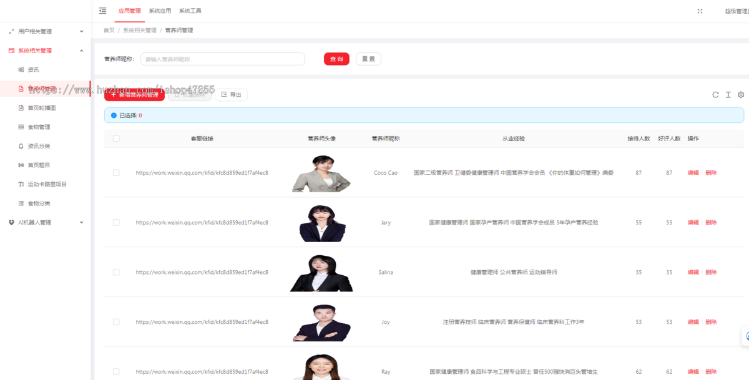Screen dimensions: 749x380
Task: Click the red 查询 search button
Action: pos(336,59)
